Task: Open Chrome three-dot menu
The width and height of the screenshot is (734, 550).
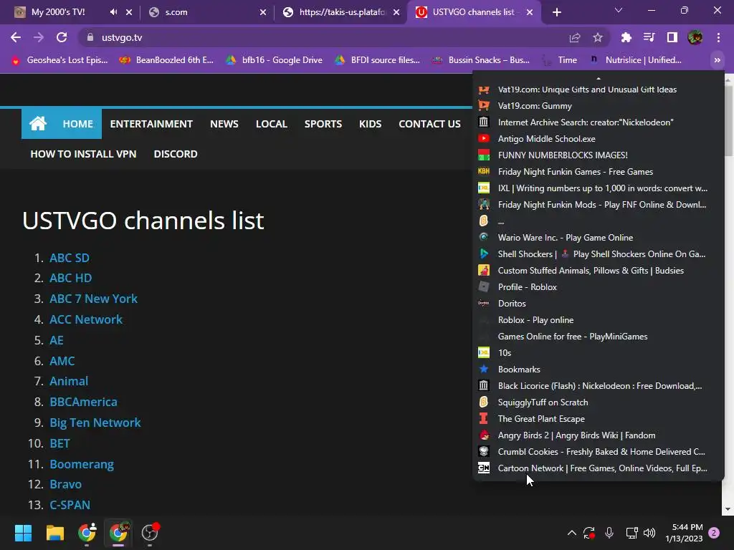Action: click(718, 37)
